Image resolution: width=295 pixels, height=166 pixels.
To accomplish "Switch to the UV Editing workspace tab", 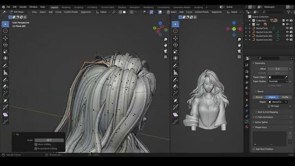I will tap(92, 7).
